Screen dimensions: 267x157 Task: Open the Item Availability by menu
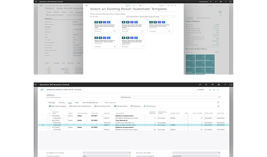click(x=90, y=102)
